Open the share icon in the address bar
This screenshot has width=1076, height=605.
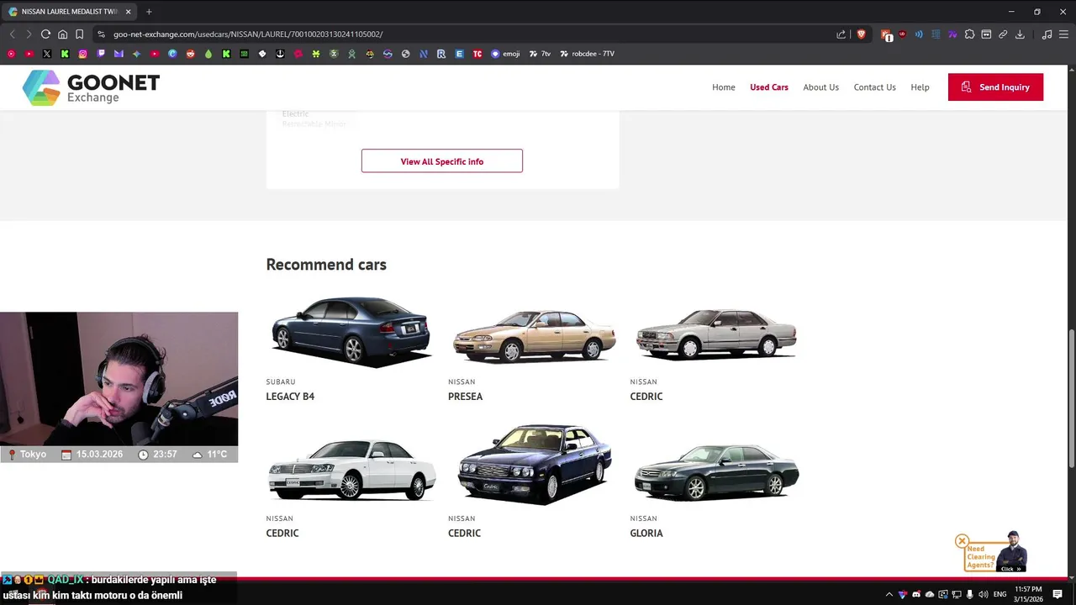841,34
